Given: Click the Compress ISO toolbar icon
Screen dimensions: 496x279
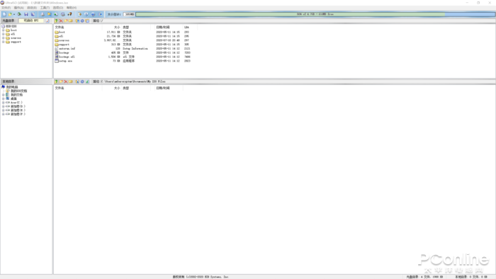Looking at the screenshot, I should (x=56, y=14).
